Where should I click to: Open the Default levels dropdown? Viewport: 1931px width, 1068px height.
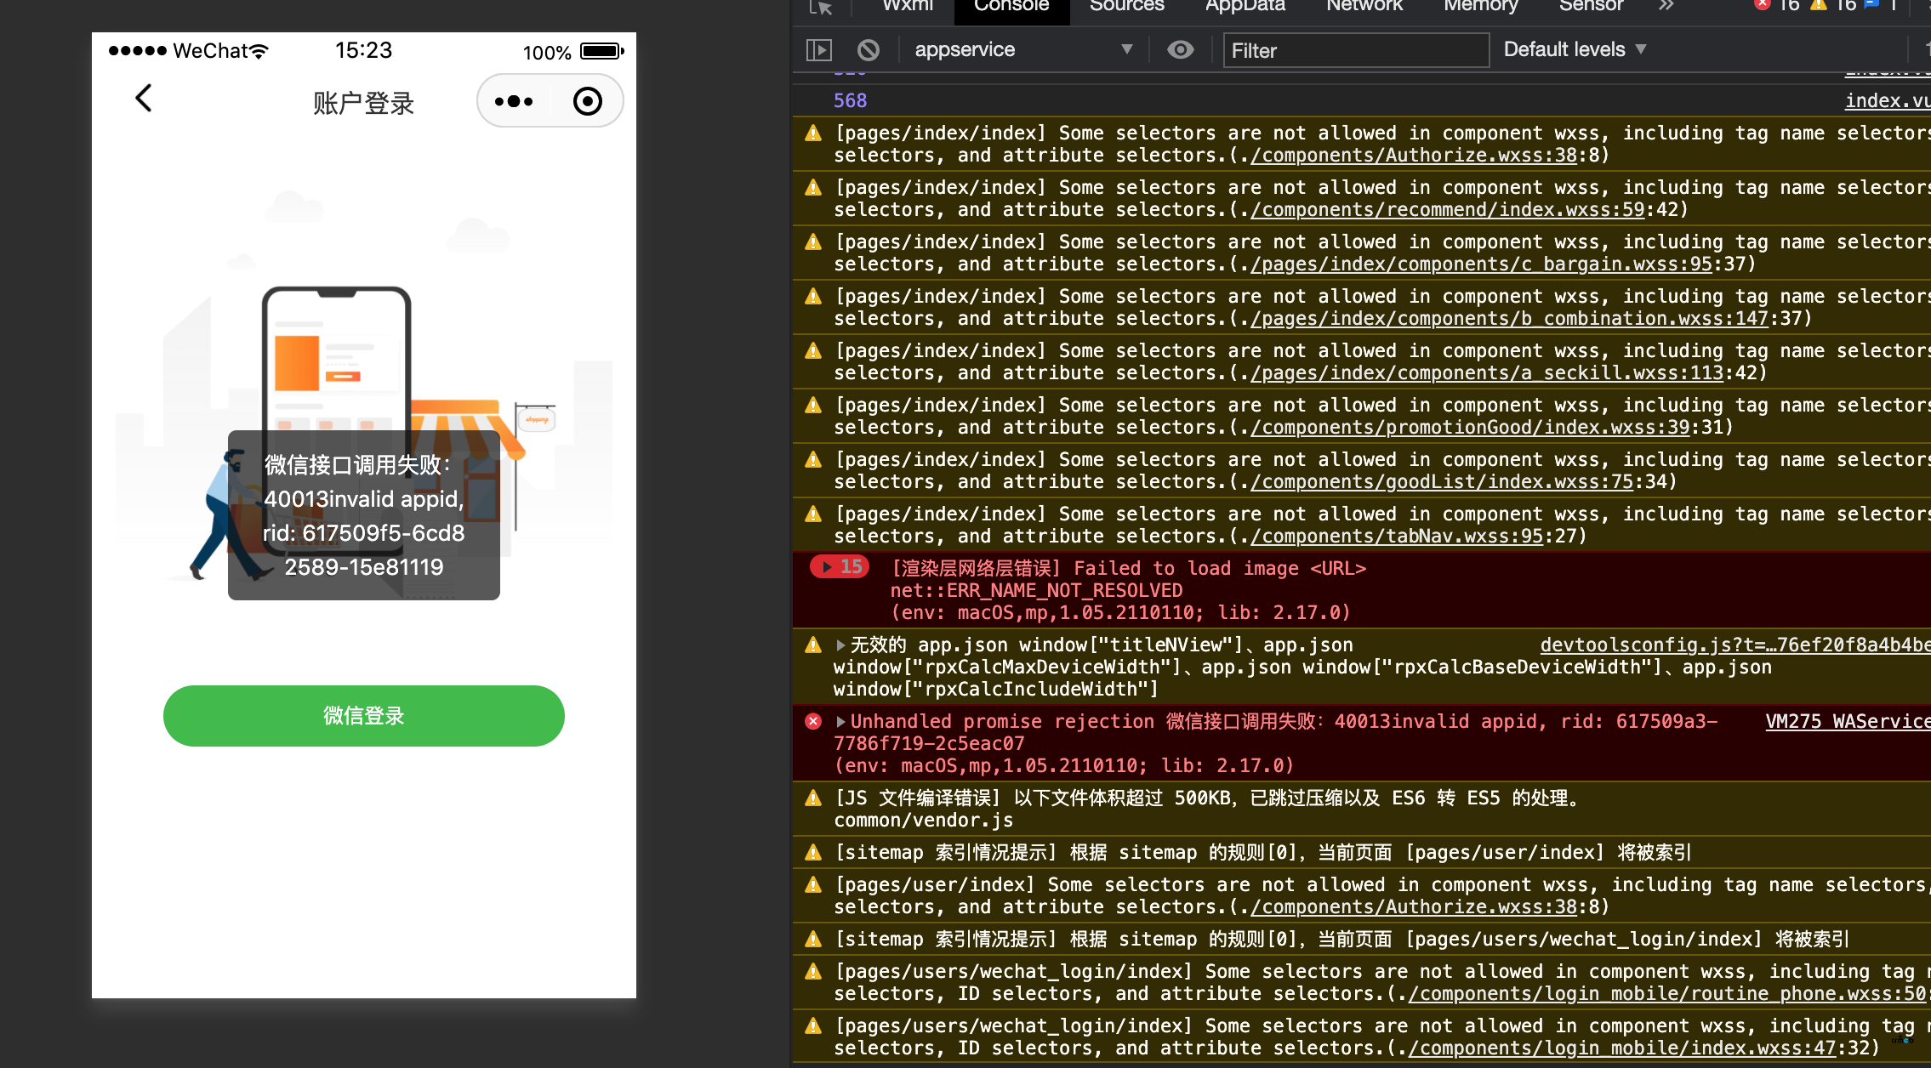pyautogui.click(x=1575, y=49)
